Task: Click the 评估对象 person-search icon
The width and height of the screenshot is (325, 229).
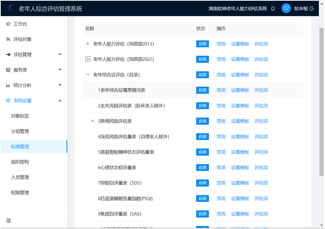Action: coord(8,39)
